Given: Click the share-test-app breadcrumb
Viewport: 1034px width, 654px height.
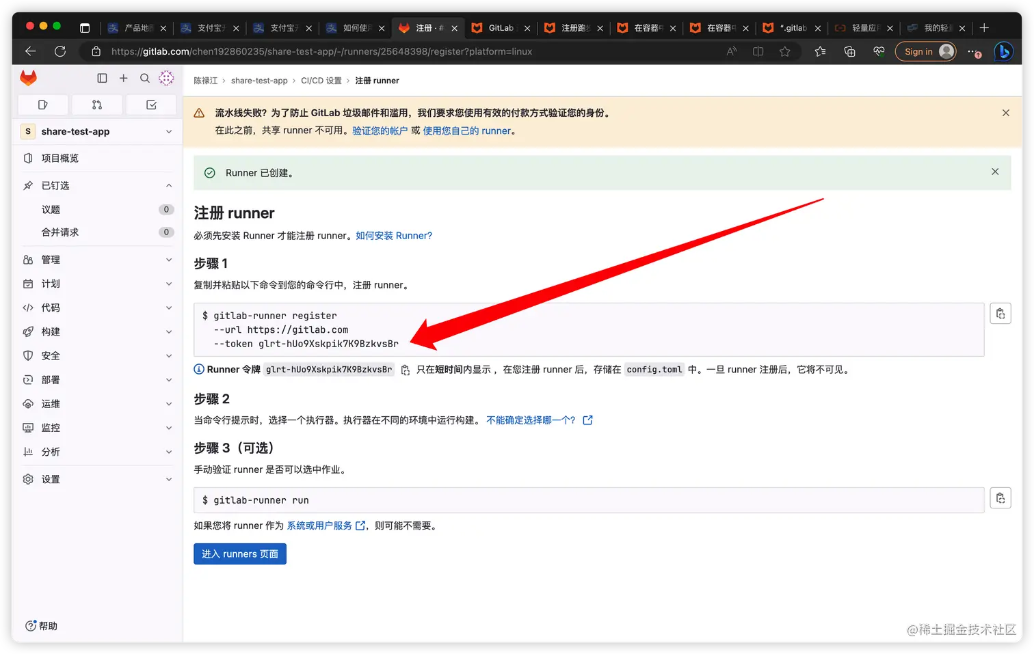Looking at the screenshot, I should tap(259, 81).
